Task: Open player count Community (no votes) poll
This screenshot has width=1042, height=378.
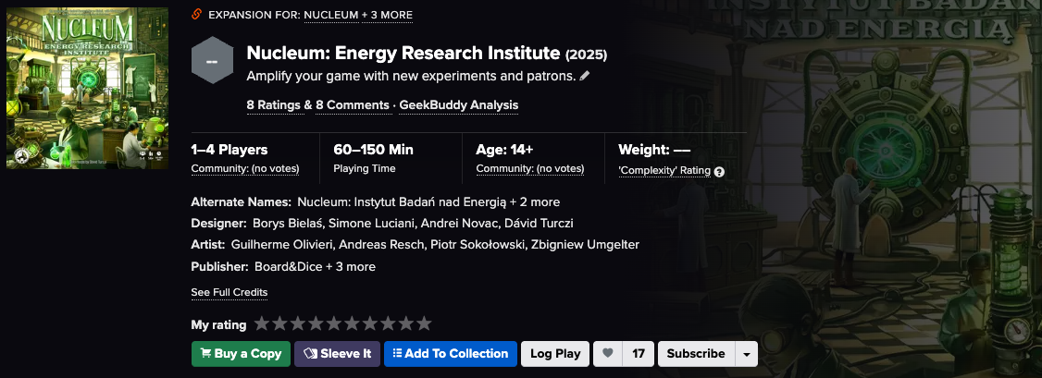Action: (x=245, y=168)
